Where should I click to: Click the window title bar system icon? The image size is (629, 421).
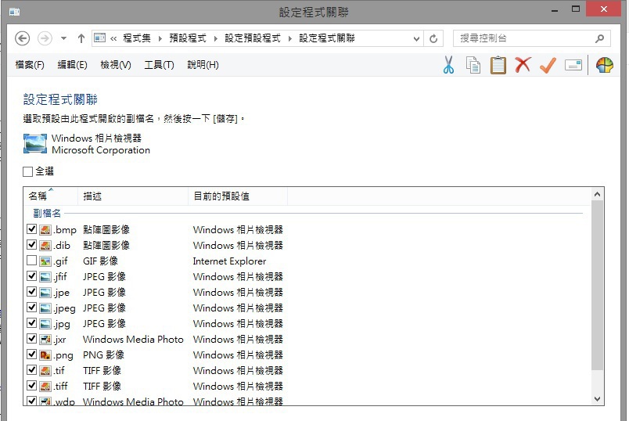[x=14, y=12]
